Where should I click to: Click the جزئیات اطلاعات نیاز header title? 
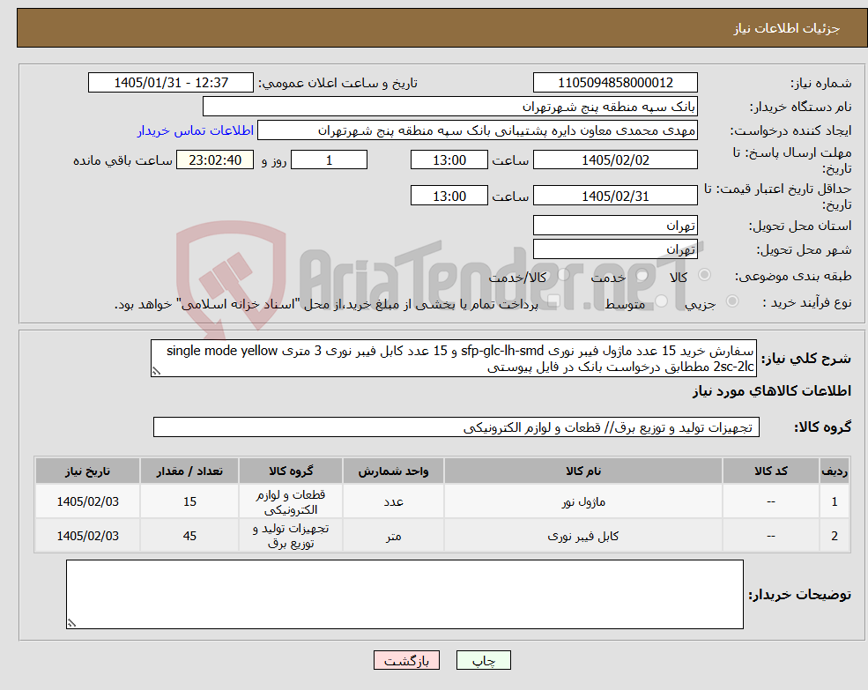pos(787,28)
